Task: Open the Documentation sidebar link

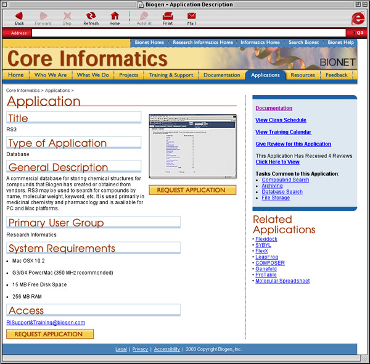Action: [274, 108]
